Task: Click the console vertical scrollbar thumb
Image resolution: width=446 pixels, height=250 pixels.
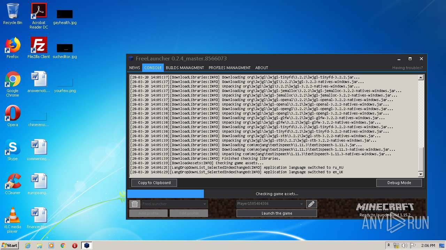Action: point(421,159)
